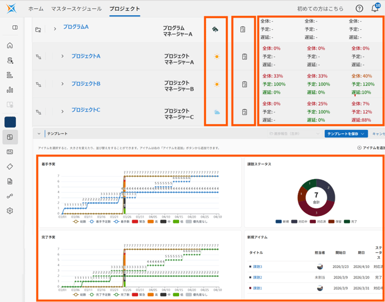Expand the プロジェクトB row
The width and height of the screenshot is (385, 302).
click(62, 84)
